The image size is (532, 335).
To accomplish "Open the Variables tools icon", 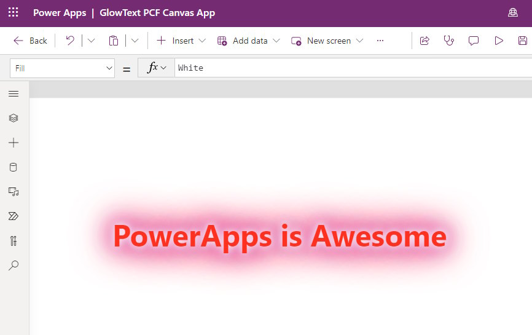I will [x=14, y=241].
